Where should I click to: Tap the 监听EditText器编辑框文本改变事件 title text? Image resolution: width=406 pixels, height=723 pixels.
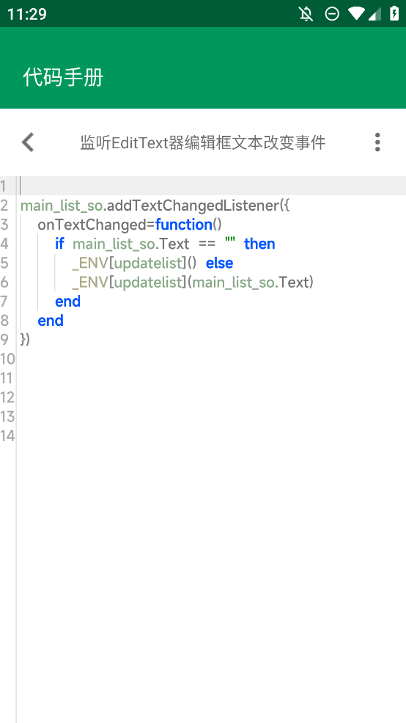pyautogui.click(x=203, y=142)
